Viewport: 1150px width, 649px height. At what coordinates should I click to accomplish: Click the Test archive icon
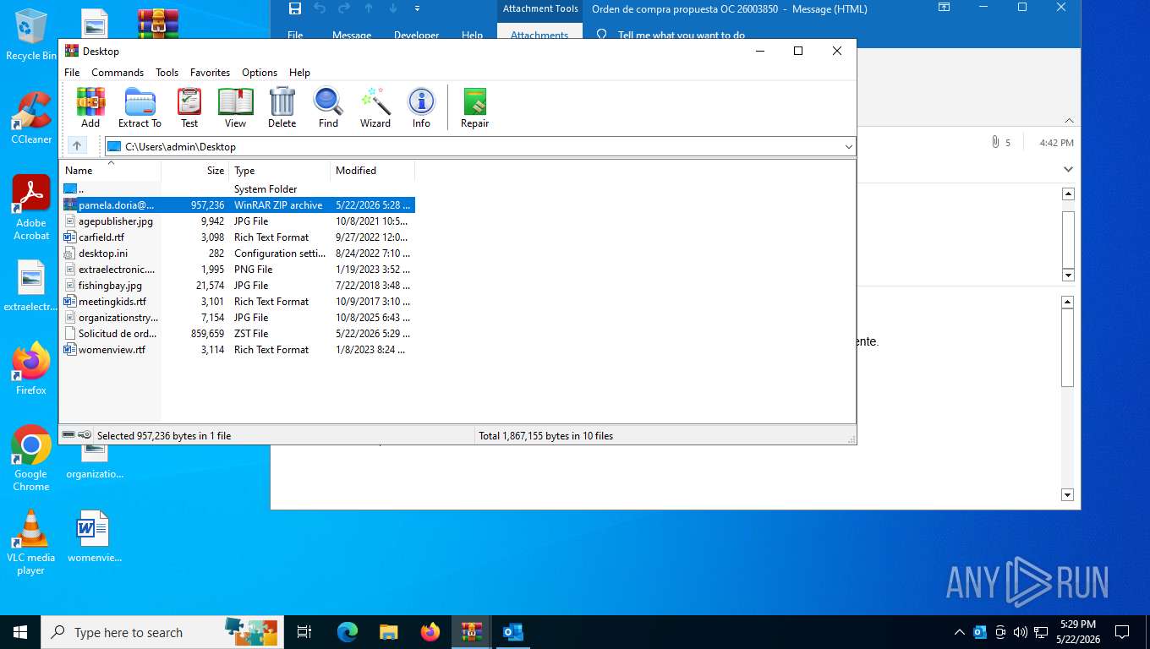tap(189, 107)
